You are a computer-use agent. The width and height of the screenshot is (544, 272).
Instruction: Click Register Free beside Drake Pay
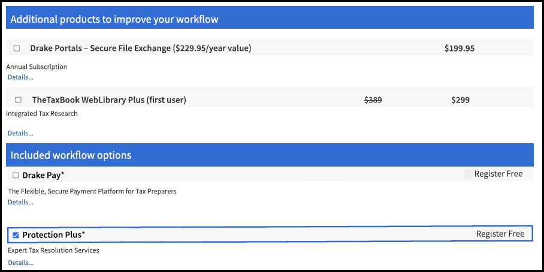(x=498, y=174)
